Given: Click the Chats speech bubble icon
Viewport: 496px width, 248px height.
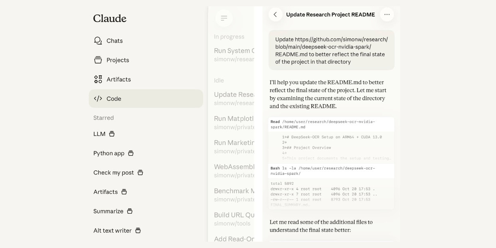Looking at the screenshot, I should (98, 41).
